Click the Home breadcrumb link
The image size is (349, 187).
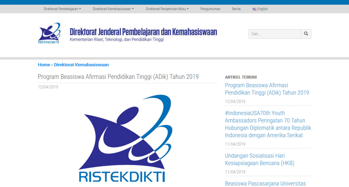click(x=44, y=64)
